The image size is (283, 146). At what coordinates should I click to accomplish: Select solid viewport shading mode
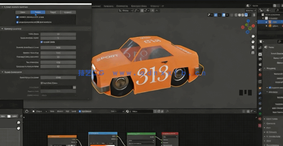(240, 15)
